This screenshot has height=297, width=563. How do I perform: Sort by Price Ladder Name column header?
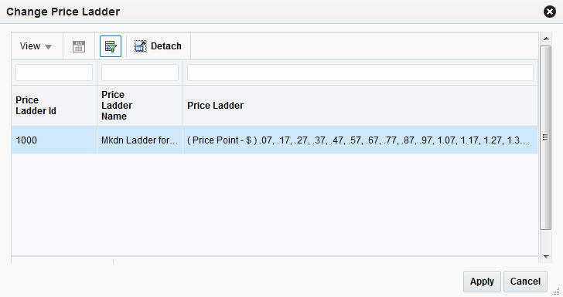pos(140,106)
